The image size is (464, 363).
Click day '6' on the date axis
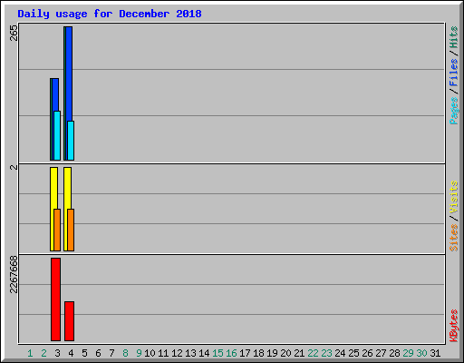(x=98, y=353)
